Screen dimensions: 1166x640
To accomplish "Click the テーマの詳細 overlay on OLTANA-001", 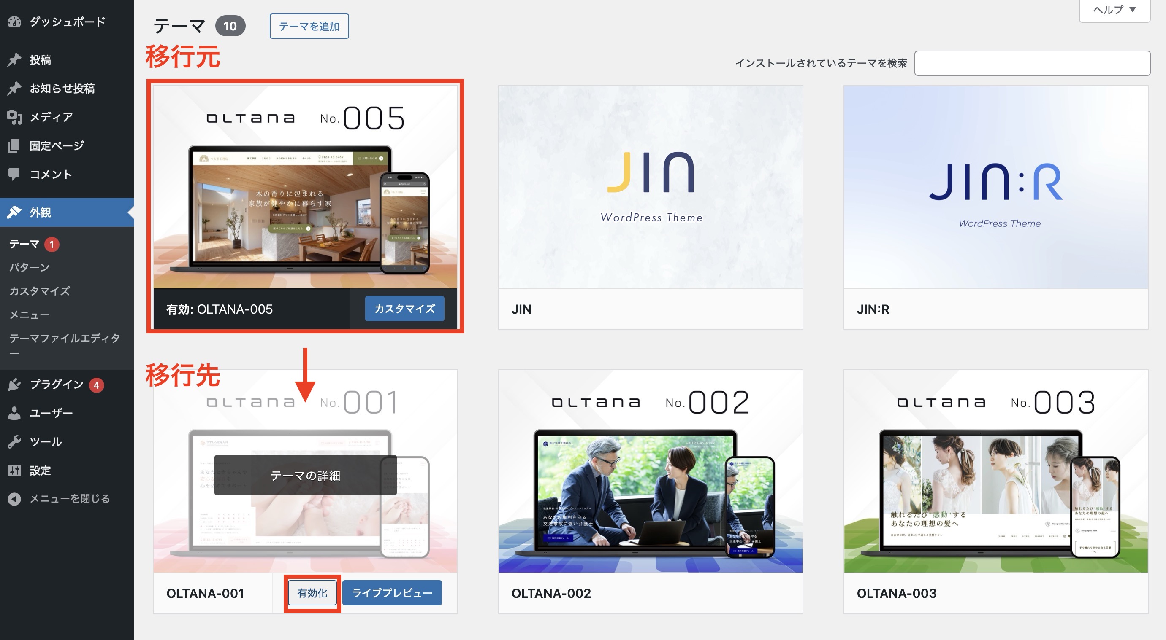I will point(306,476).
